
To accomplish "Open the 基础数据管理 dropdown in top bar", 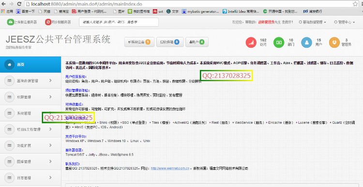I will click(312, 22).
